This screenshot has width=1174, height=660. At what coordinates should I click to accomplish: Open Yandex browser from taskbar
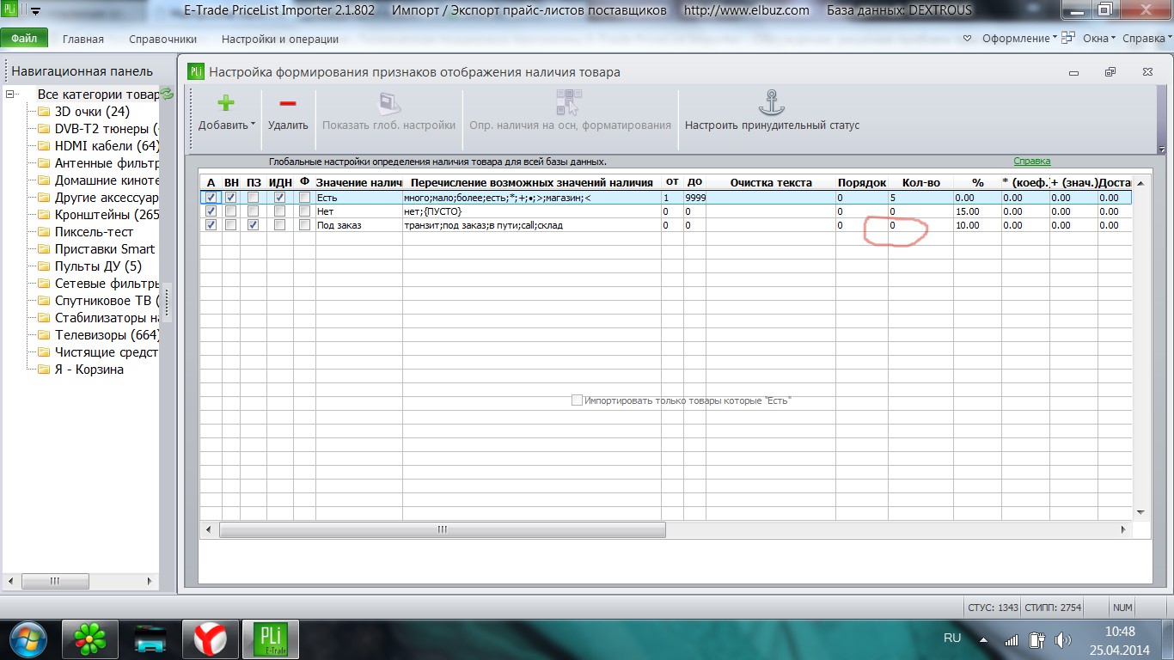pos(210,639)
